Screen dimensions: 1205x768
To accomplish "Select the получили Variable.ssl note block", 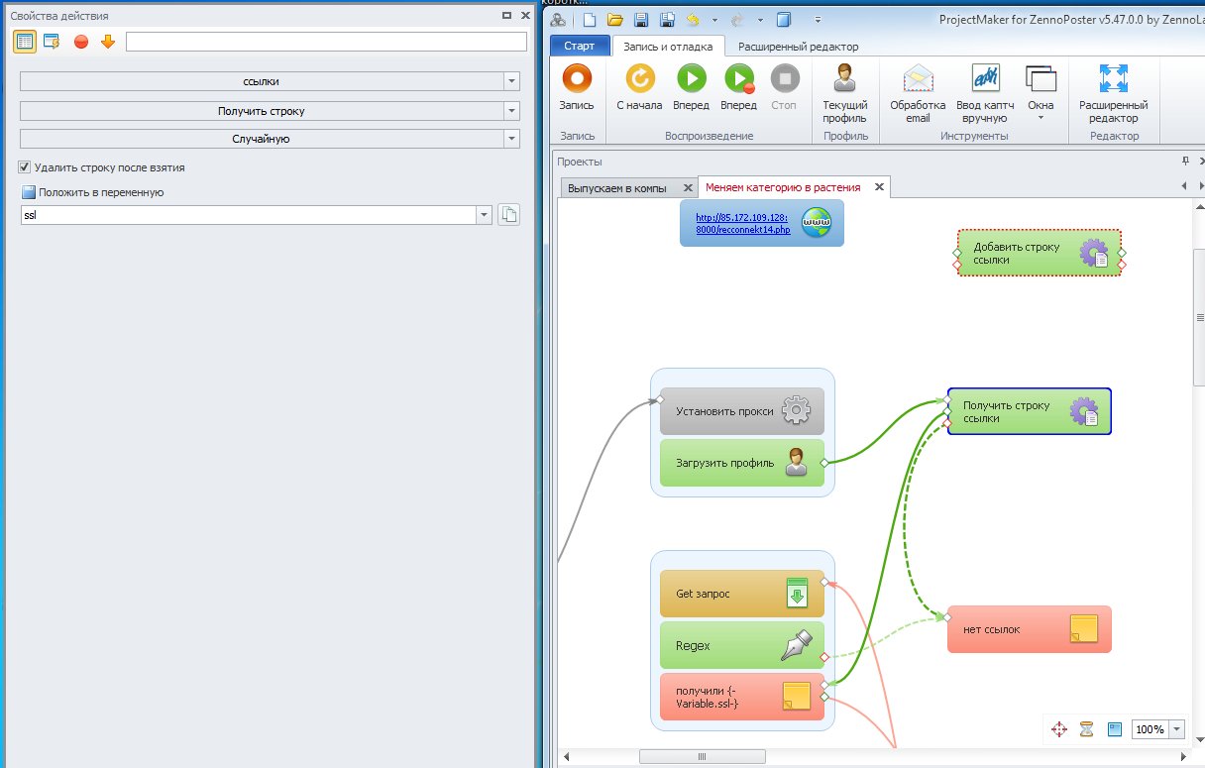I will [x=742, y=697].
